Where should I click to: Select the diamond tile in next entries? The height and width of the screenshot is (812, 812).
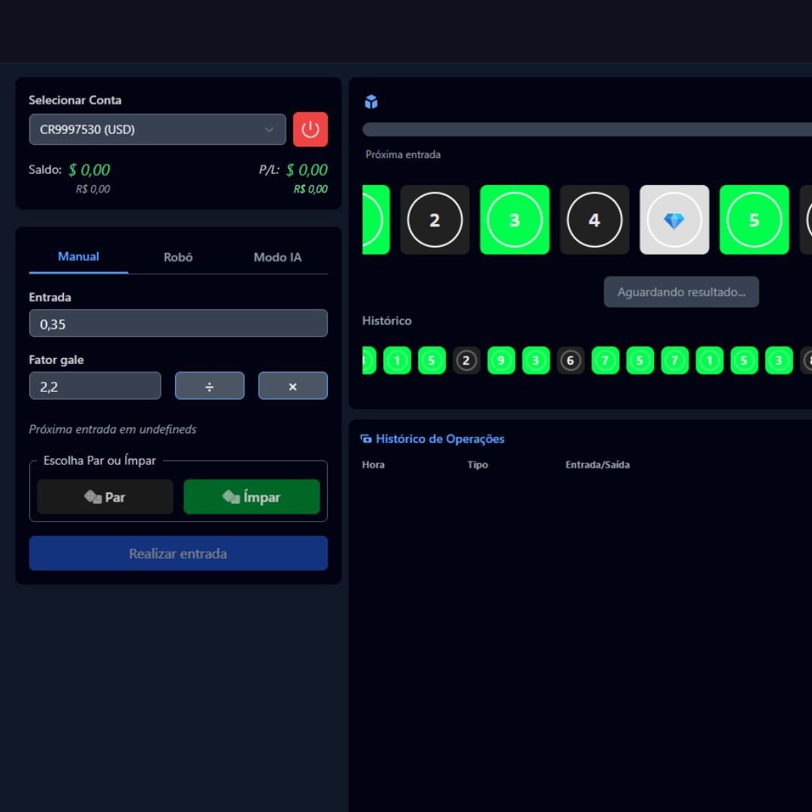pyautogui.click(x=674, y=220)
